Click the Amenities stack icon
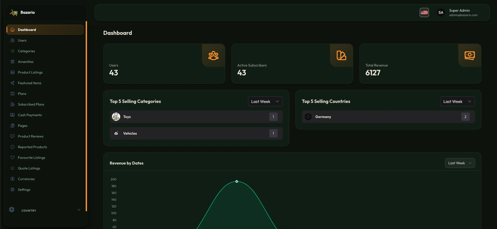Image resolution: width=497 pixels, height=229 pixels. [12, 62]
